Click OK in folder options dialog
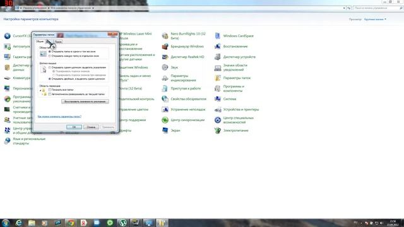Screen dimensions: 404x227 [74, 127]
